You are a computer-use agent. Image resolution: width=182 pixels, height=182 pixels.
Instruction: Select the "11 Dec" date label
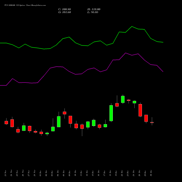point(81,173)
